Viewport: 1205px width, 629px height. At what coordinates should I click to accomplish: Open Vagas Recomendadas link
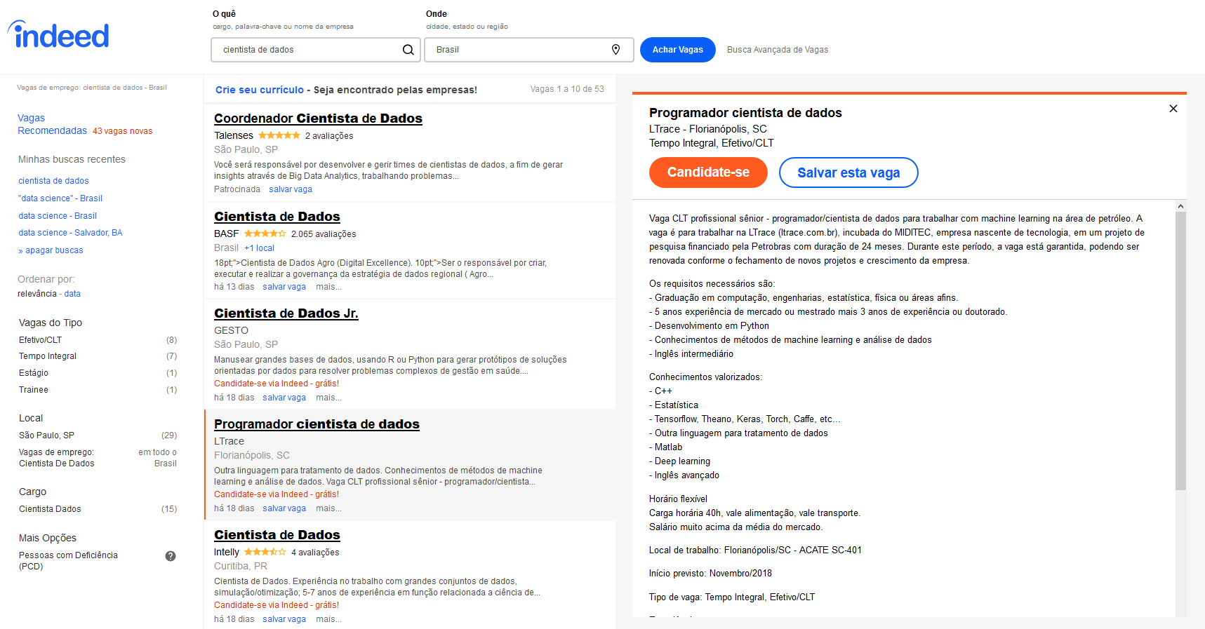[x=52, y=124]
